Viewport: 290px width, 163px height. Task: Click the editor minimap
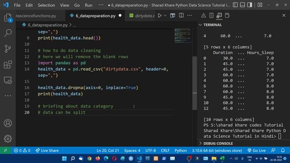tap(183, 35)
